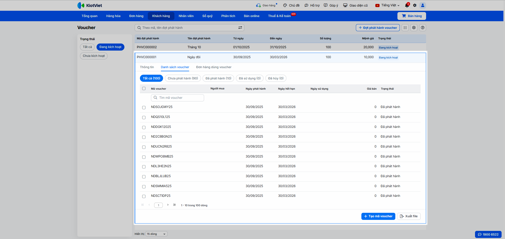The width and height of the screenshot is (505, 239).
Task: Click the help question mark icon
Action: click(x=423, y=28)
